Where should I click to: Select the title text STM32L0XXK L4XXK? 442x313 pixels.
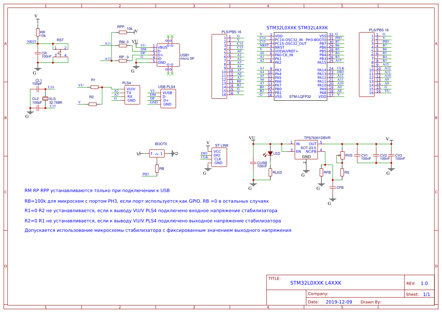coord(316,283)
